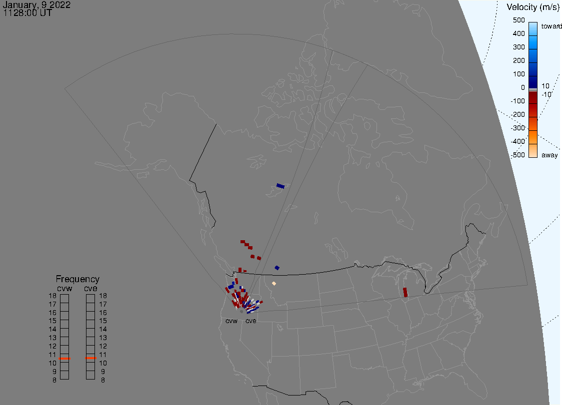The height and width of the screenshot is (405, 562).
Task: Click the "Velocity (m/s)" legend title
Action: point(532,7)
